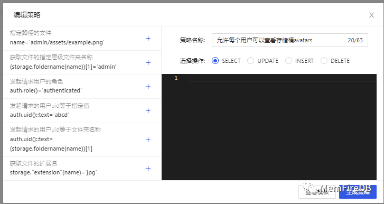Insert the storage.foldername 'admin' template via plus
Screen dimensions: 384x204
148,63
